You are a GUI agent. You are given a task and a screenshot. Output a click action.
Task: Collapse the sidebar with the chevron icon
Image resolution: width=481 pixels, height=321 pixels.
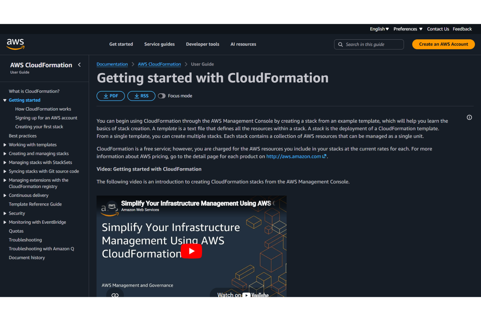pos(79,65)
